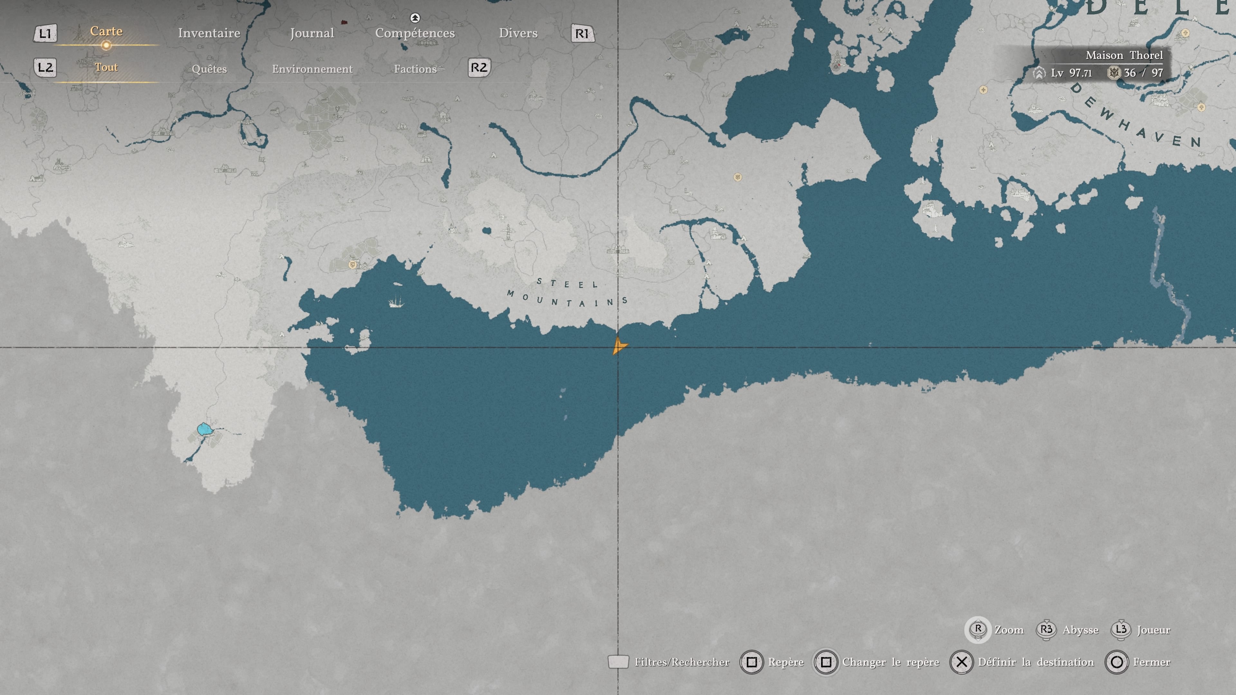The image size is (1236, 695).
Task: Click the Lv 97.71 level value
Action: click(1072, 73)
